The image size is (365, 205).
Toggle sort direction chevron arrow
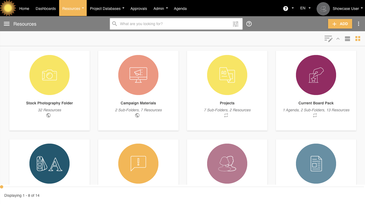click(x=338, y=39)
